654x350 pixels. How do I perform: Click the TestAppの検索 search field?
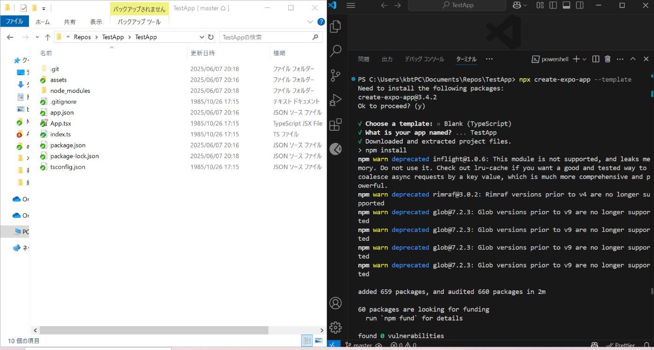pyautogui.click(x=271, y=37)
